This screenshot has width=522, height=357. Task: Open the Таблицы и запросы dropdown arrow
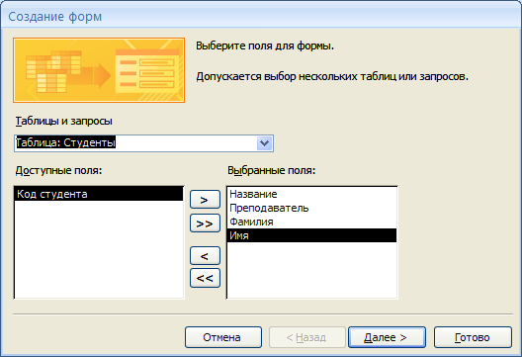click(265, 143)
